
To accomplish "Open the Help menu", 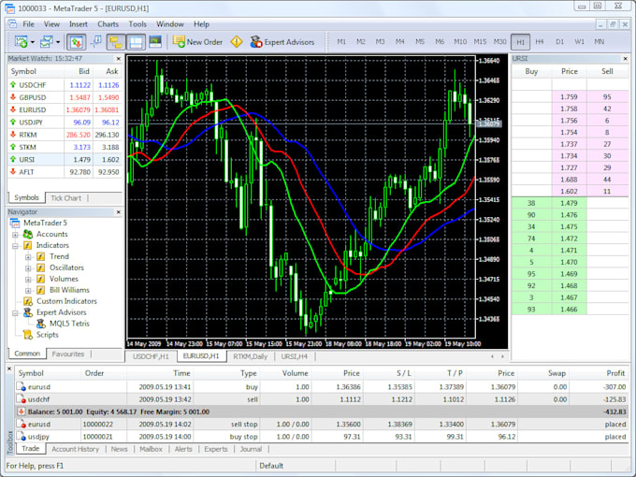I will [201, 24].
